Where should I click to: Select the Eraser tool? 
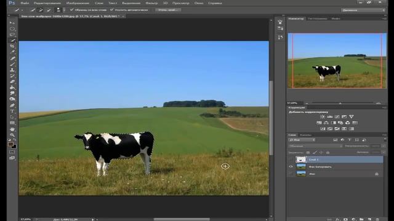[12, 82]
